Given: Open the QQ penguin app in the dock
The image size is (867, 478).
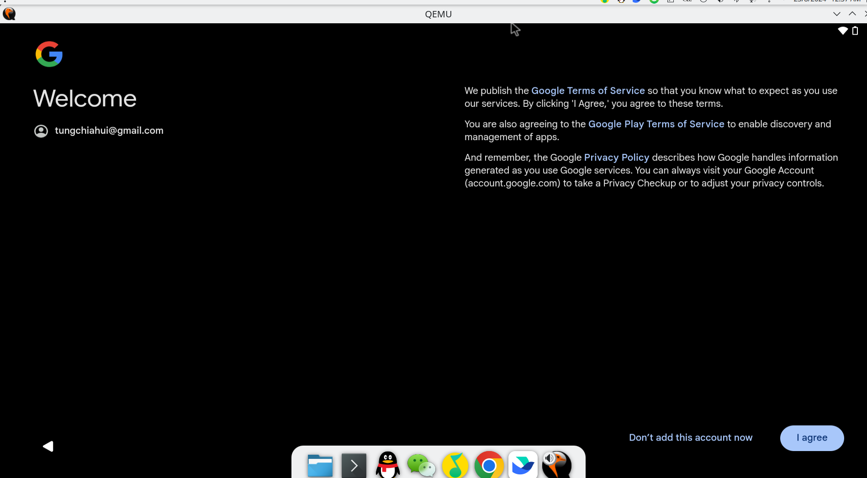Looking at the screenshot, I should pos(387,465).
